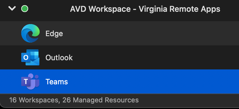Click the white "O" tile on Outlook icon
This screenshot has width=239, height=109.
(x=26, y=58)
